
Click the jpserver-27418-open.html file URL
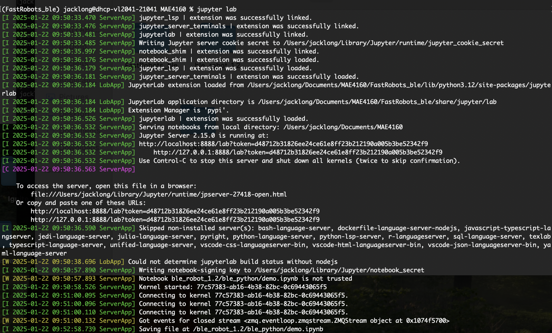(x=159, y=194)
